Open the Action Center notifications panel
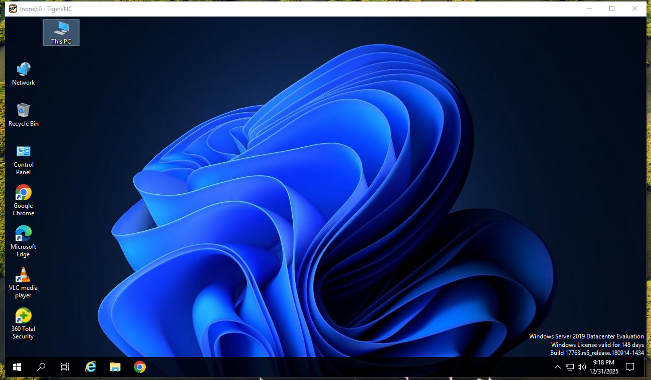 tap(630, 367)
